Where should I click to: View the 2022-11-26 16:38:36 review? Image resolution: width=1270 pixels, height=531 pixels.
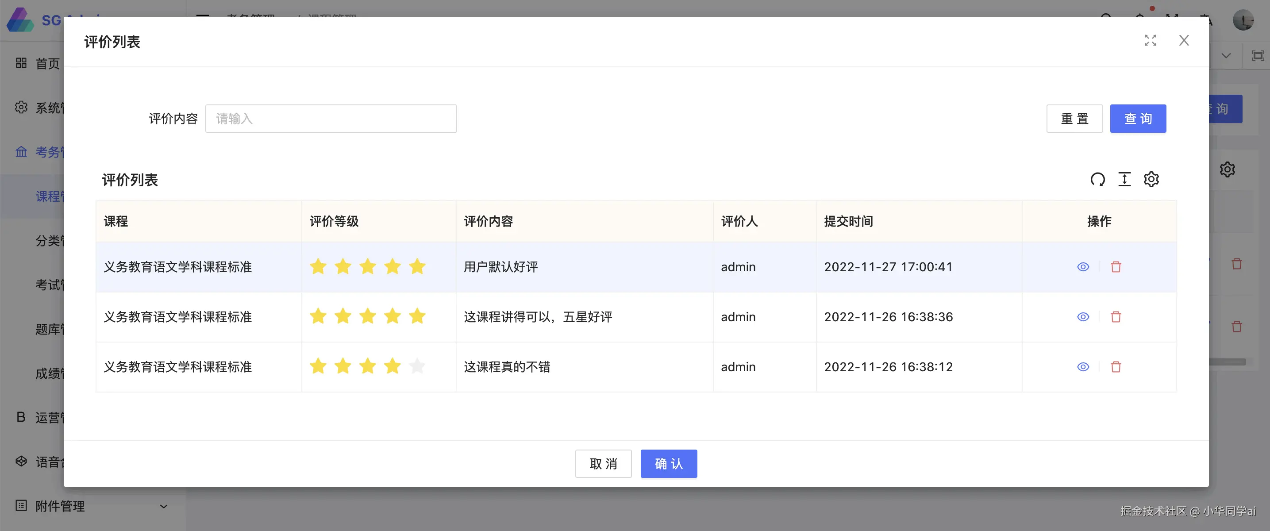tap(1083, 317)
